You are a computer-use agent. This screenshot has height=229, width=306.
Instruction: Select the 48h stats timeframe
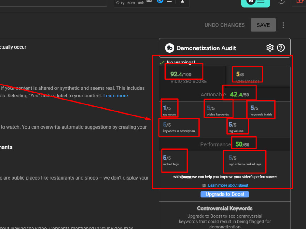coord(141,3)
